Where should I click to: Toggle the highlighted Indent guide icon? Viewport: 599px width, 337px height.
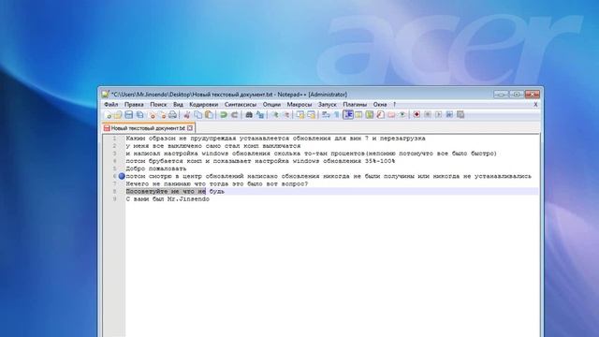click(x=348, y=114)
